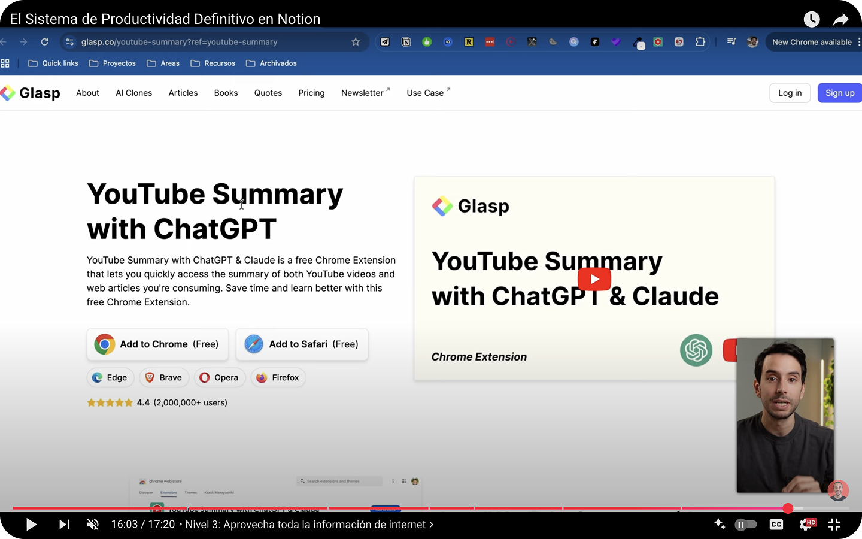Click the paper-plane extension icon
Viewport: 862px width, 539px height.
385,42
